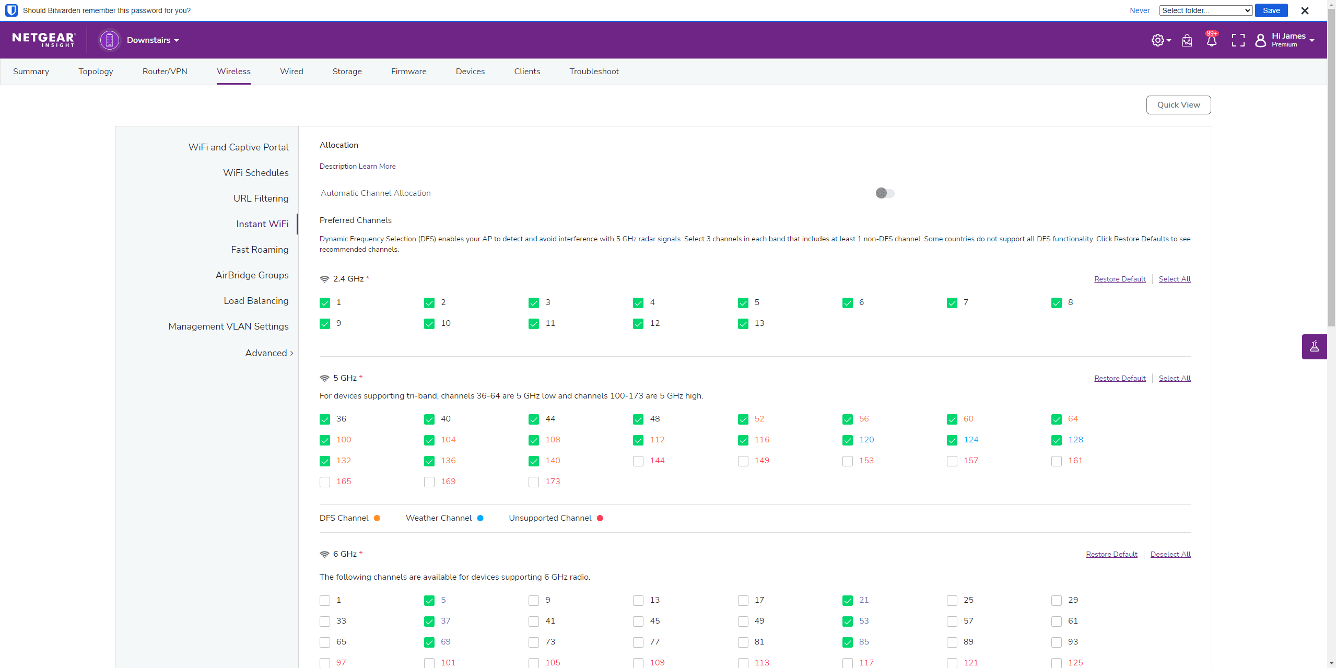This screenshot has height=668, width=1336.
Task: Click the fullscreen expand icon
Action: [1238, 40]
